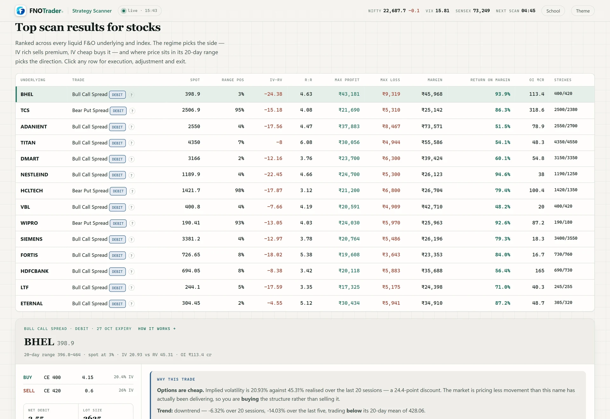Click ETERNAL R:R value 5.12
This screenshot has height=419, width=610.
tap(306, 303)
